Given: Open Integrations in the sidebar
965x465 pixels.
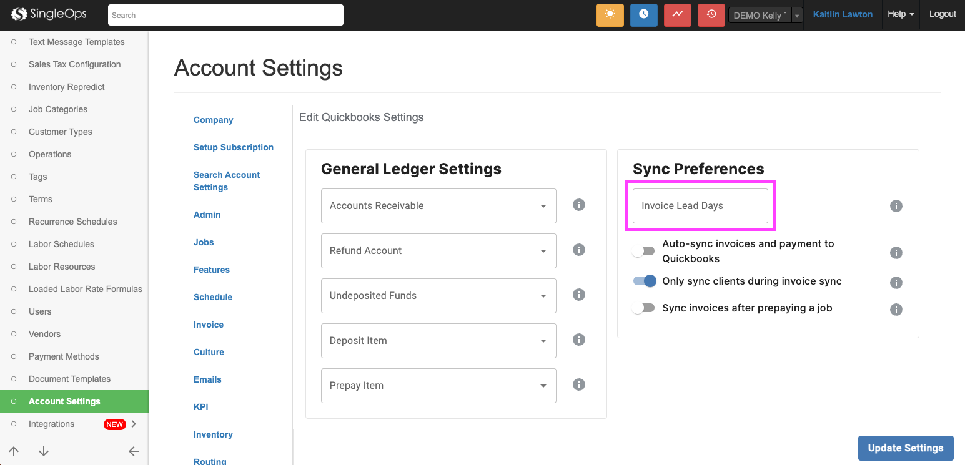Looking at the screenshot, I should tap(51, 424).
